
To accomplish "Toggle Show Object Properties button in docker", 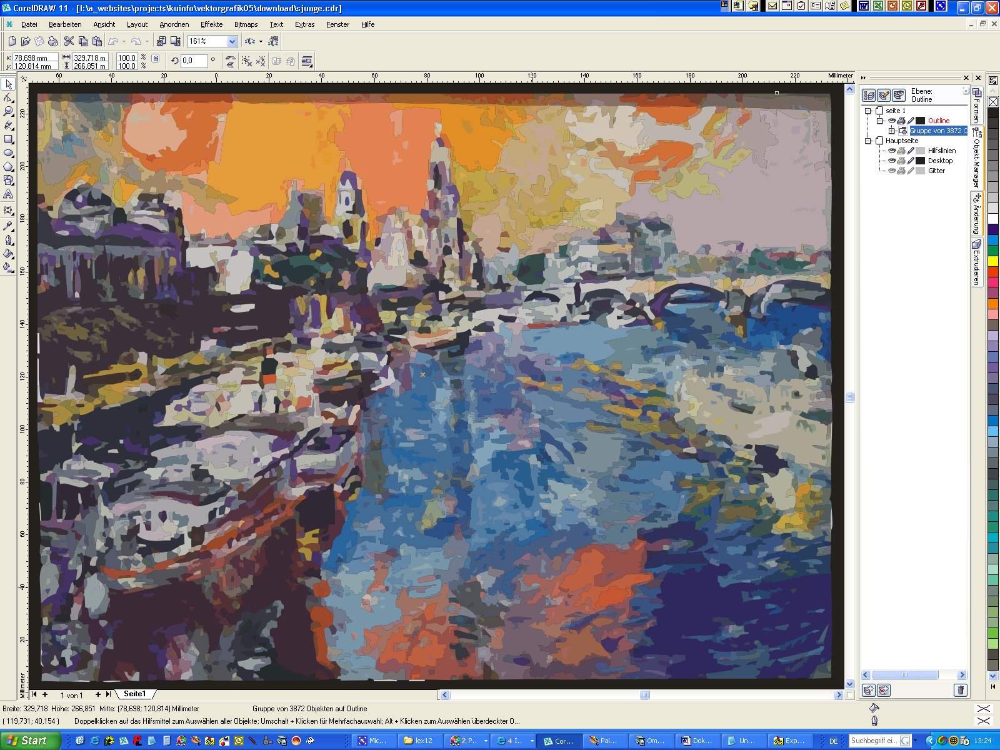I will (x=869, y=95).
